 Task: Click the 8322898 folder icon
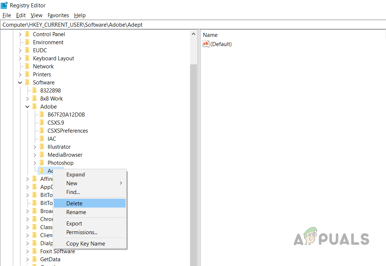click(x=35, y=90)
